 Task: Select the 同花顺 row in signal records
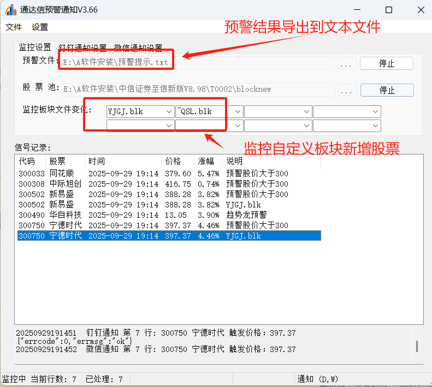pyautogui.click(x=164, y=174)
